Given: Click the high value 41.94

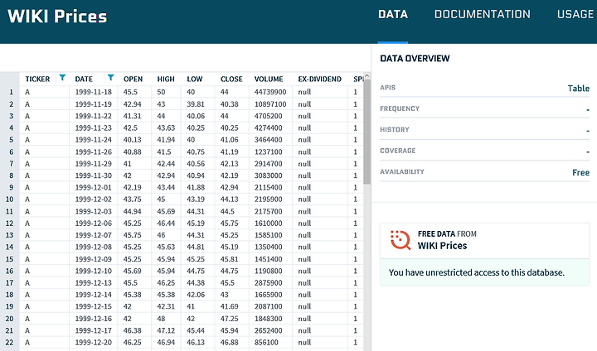Looking at the screenshot, I should pos(166,140).
